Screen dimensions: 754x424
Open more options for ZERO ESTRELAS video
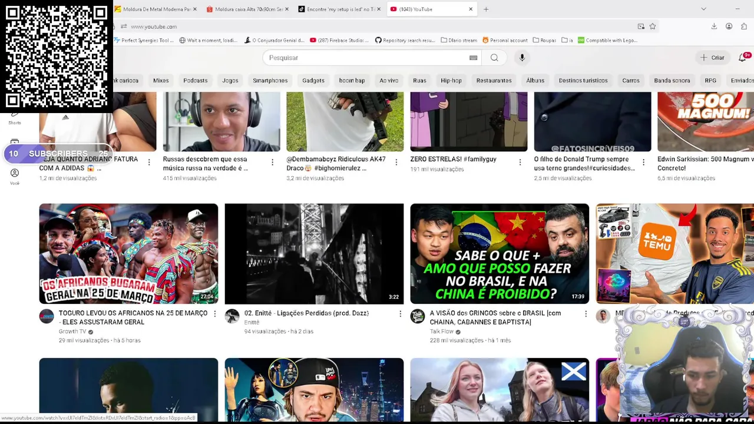click(x=520, y=163)
